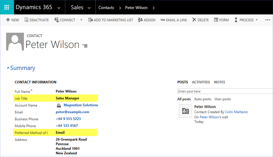Screen dimensions: 273x157
Task: Click the FORM command
Action: [221, 20]
